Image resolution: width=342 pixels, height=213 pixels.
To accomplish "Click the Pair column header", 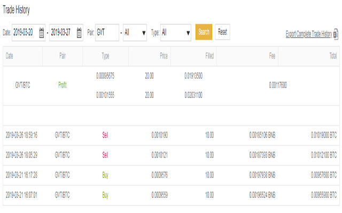I will tap(63, 56).
